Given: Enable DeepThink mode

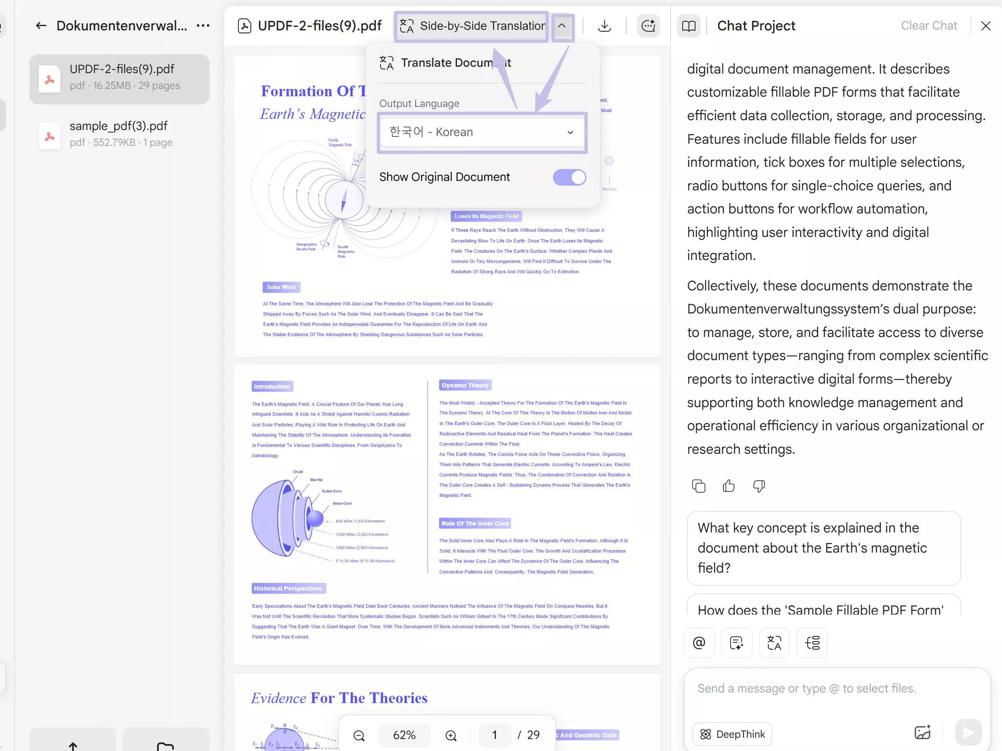Looking at the screenshot, I should [731, 734].
